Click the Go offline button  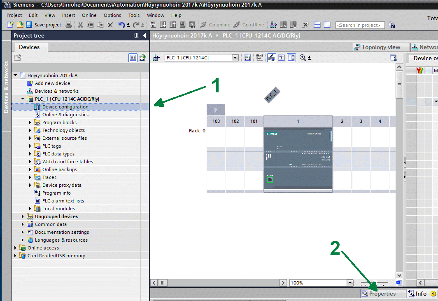(x=249, y=25)
